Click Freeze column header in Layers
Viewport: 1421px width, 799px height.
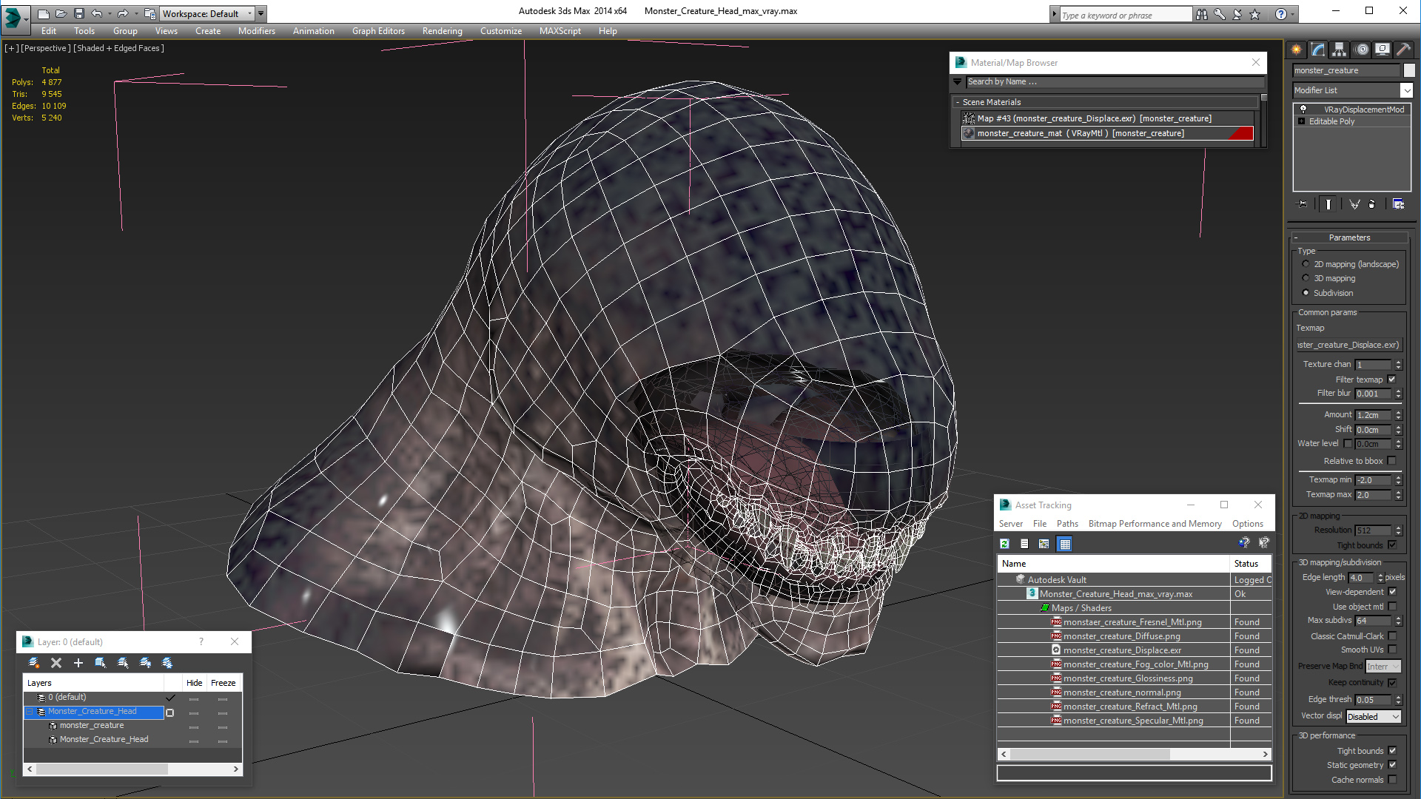coord(223,683)
